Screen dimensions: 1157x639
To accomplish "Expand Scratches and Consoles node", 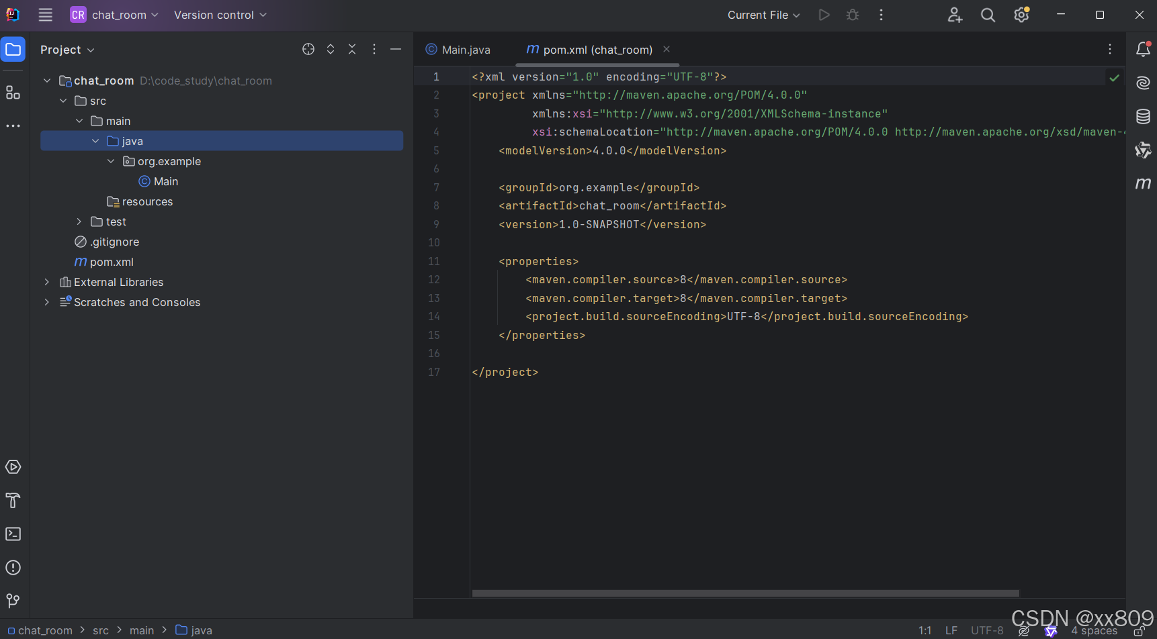I will [47, 302].
